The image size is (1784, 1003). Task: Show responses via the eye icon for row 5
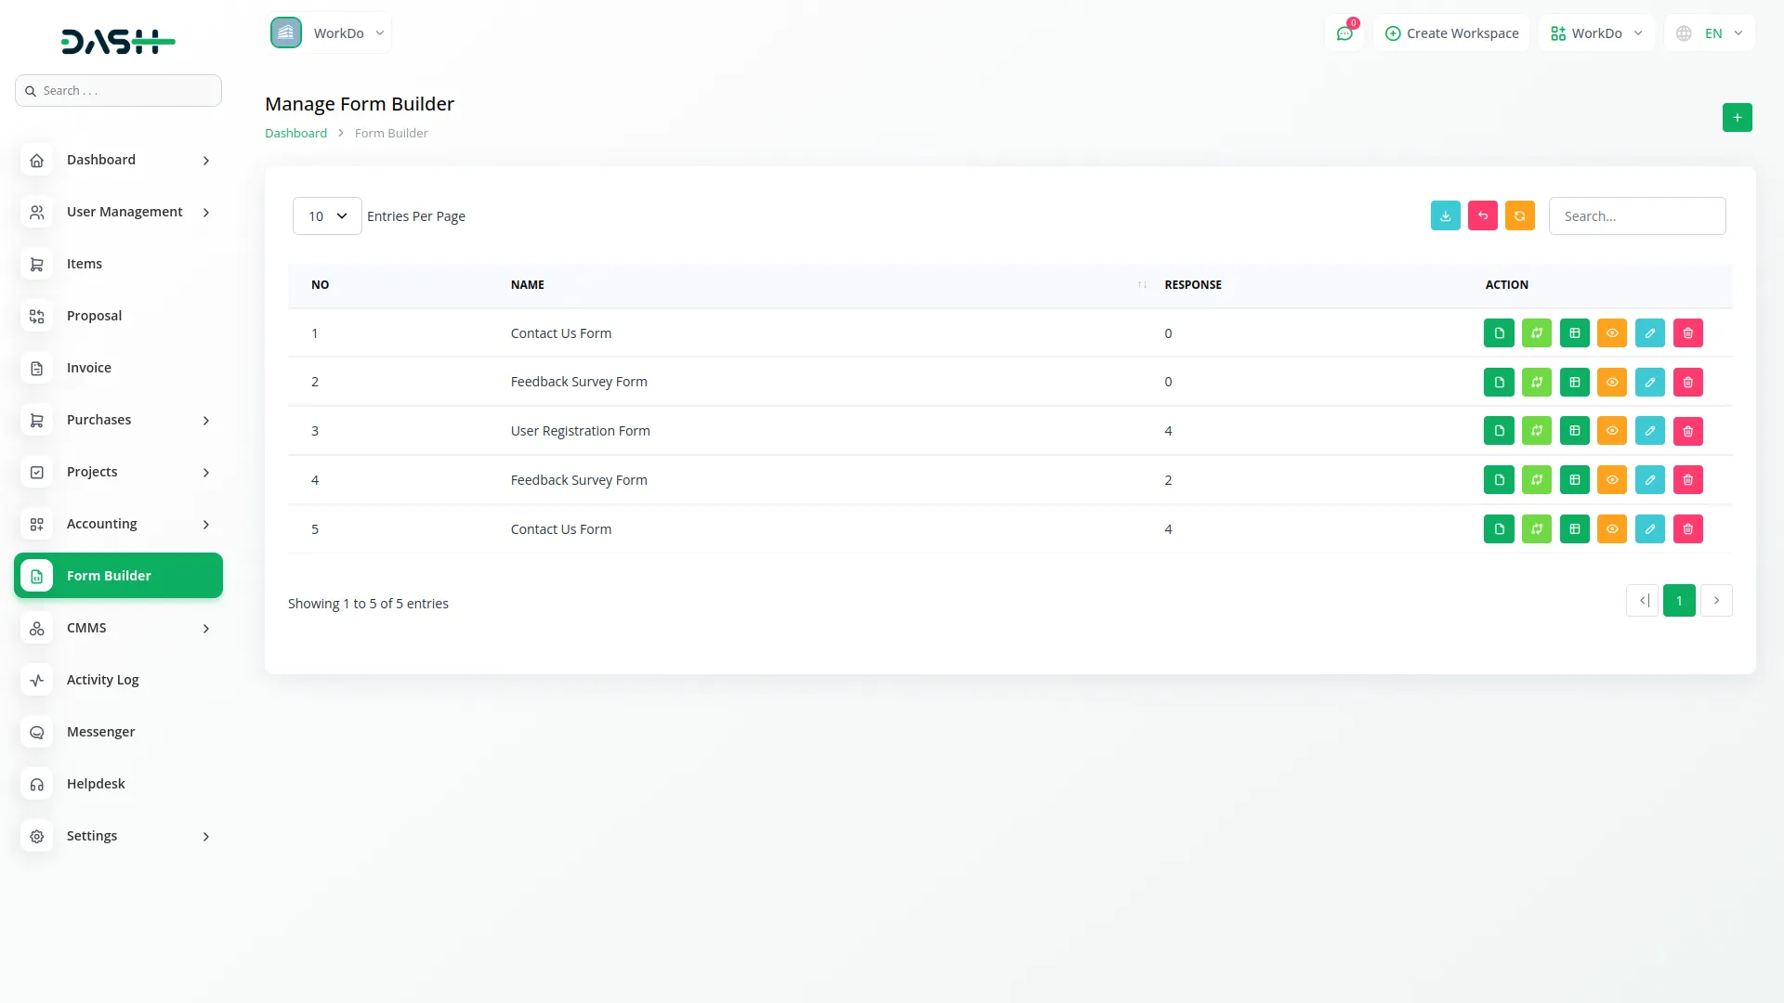click(x=1612, y=528)
